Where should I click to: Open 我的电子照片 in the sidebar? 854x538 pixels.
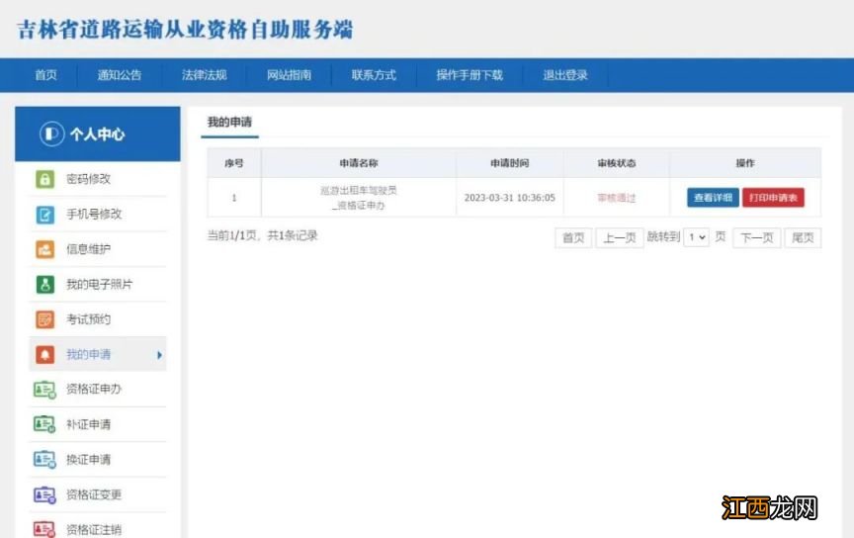pos(98,284)
